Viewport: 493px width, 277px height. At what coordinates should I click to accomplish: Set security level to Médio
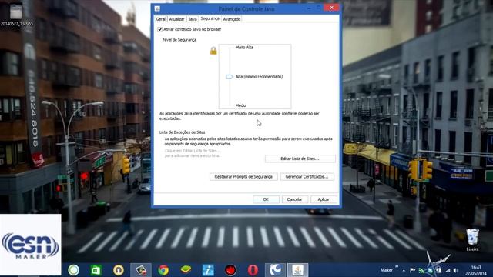click(240, 105)
